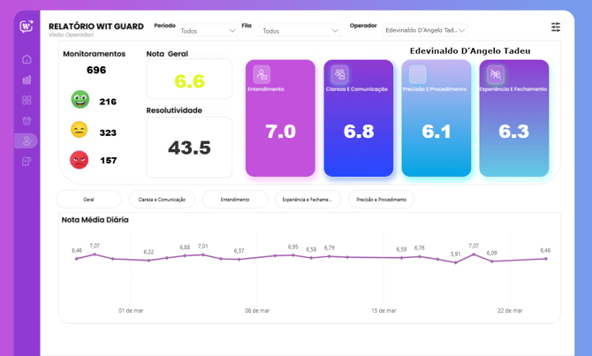Open the bar chart icon in sidebar

27,80
